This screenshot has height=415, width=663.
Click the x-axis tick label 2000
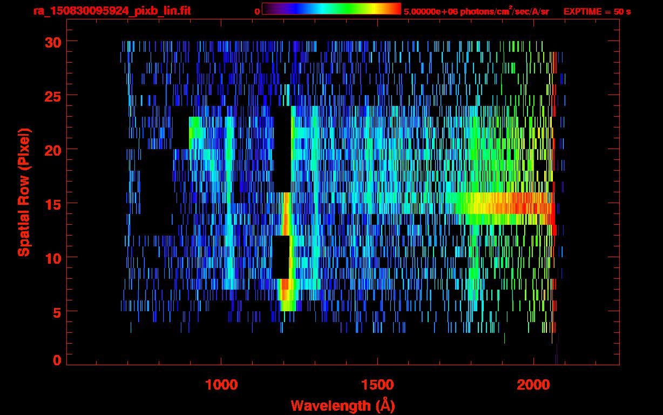[x=533, y=384]
